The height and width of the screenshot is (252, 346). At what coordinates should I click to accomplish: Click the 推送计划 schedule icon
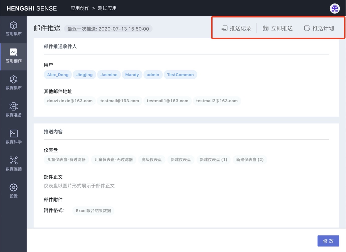(x=307, y=28)
